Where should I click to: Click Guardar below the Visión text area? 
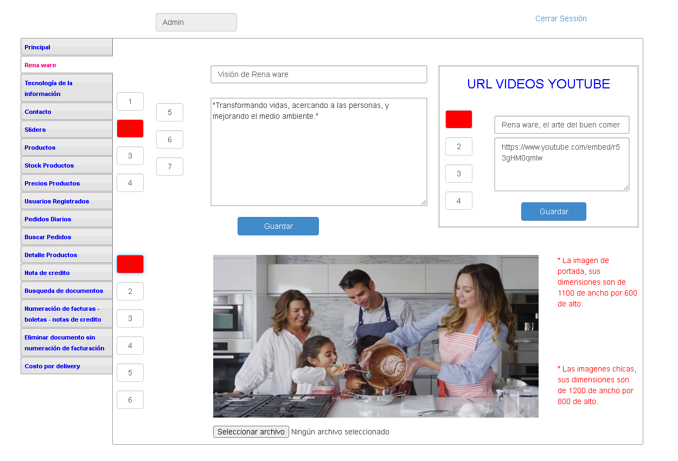tap(278, 226)
